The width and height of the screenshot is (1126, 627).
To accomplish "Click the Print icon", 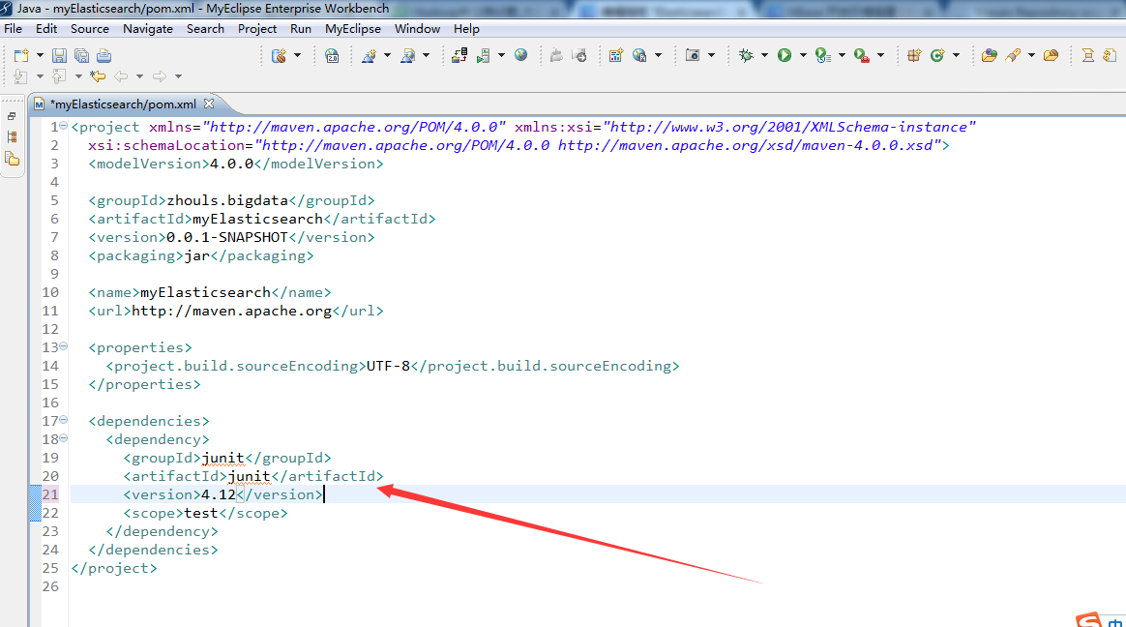I will click(104, 55).
